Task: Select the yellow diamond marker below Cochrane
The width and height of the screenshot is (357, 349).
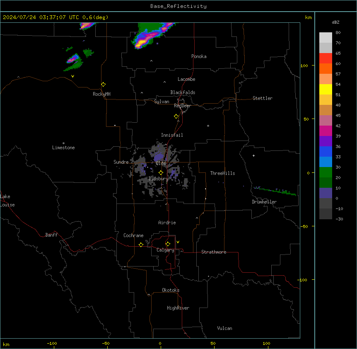Action: (141, 245)
